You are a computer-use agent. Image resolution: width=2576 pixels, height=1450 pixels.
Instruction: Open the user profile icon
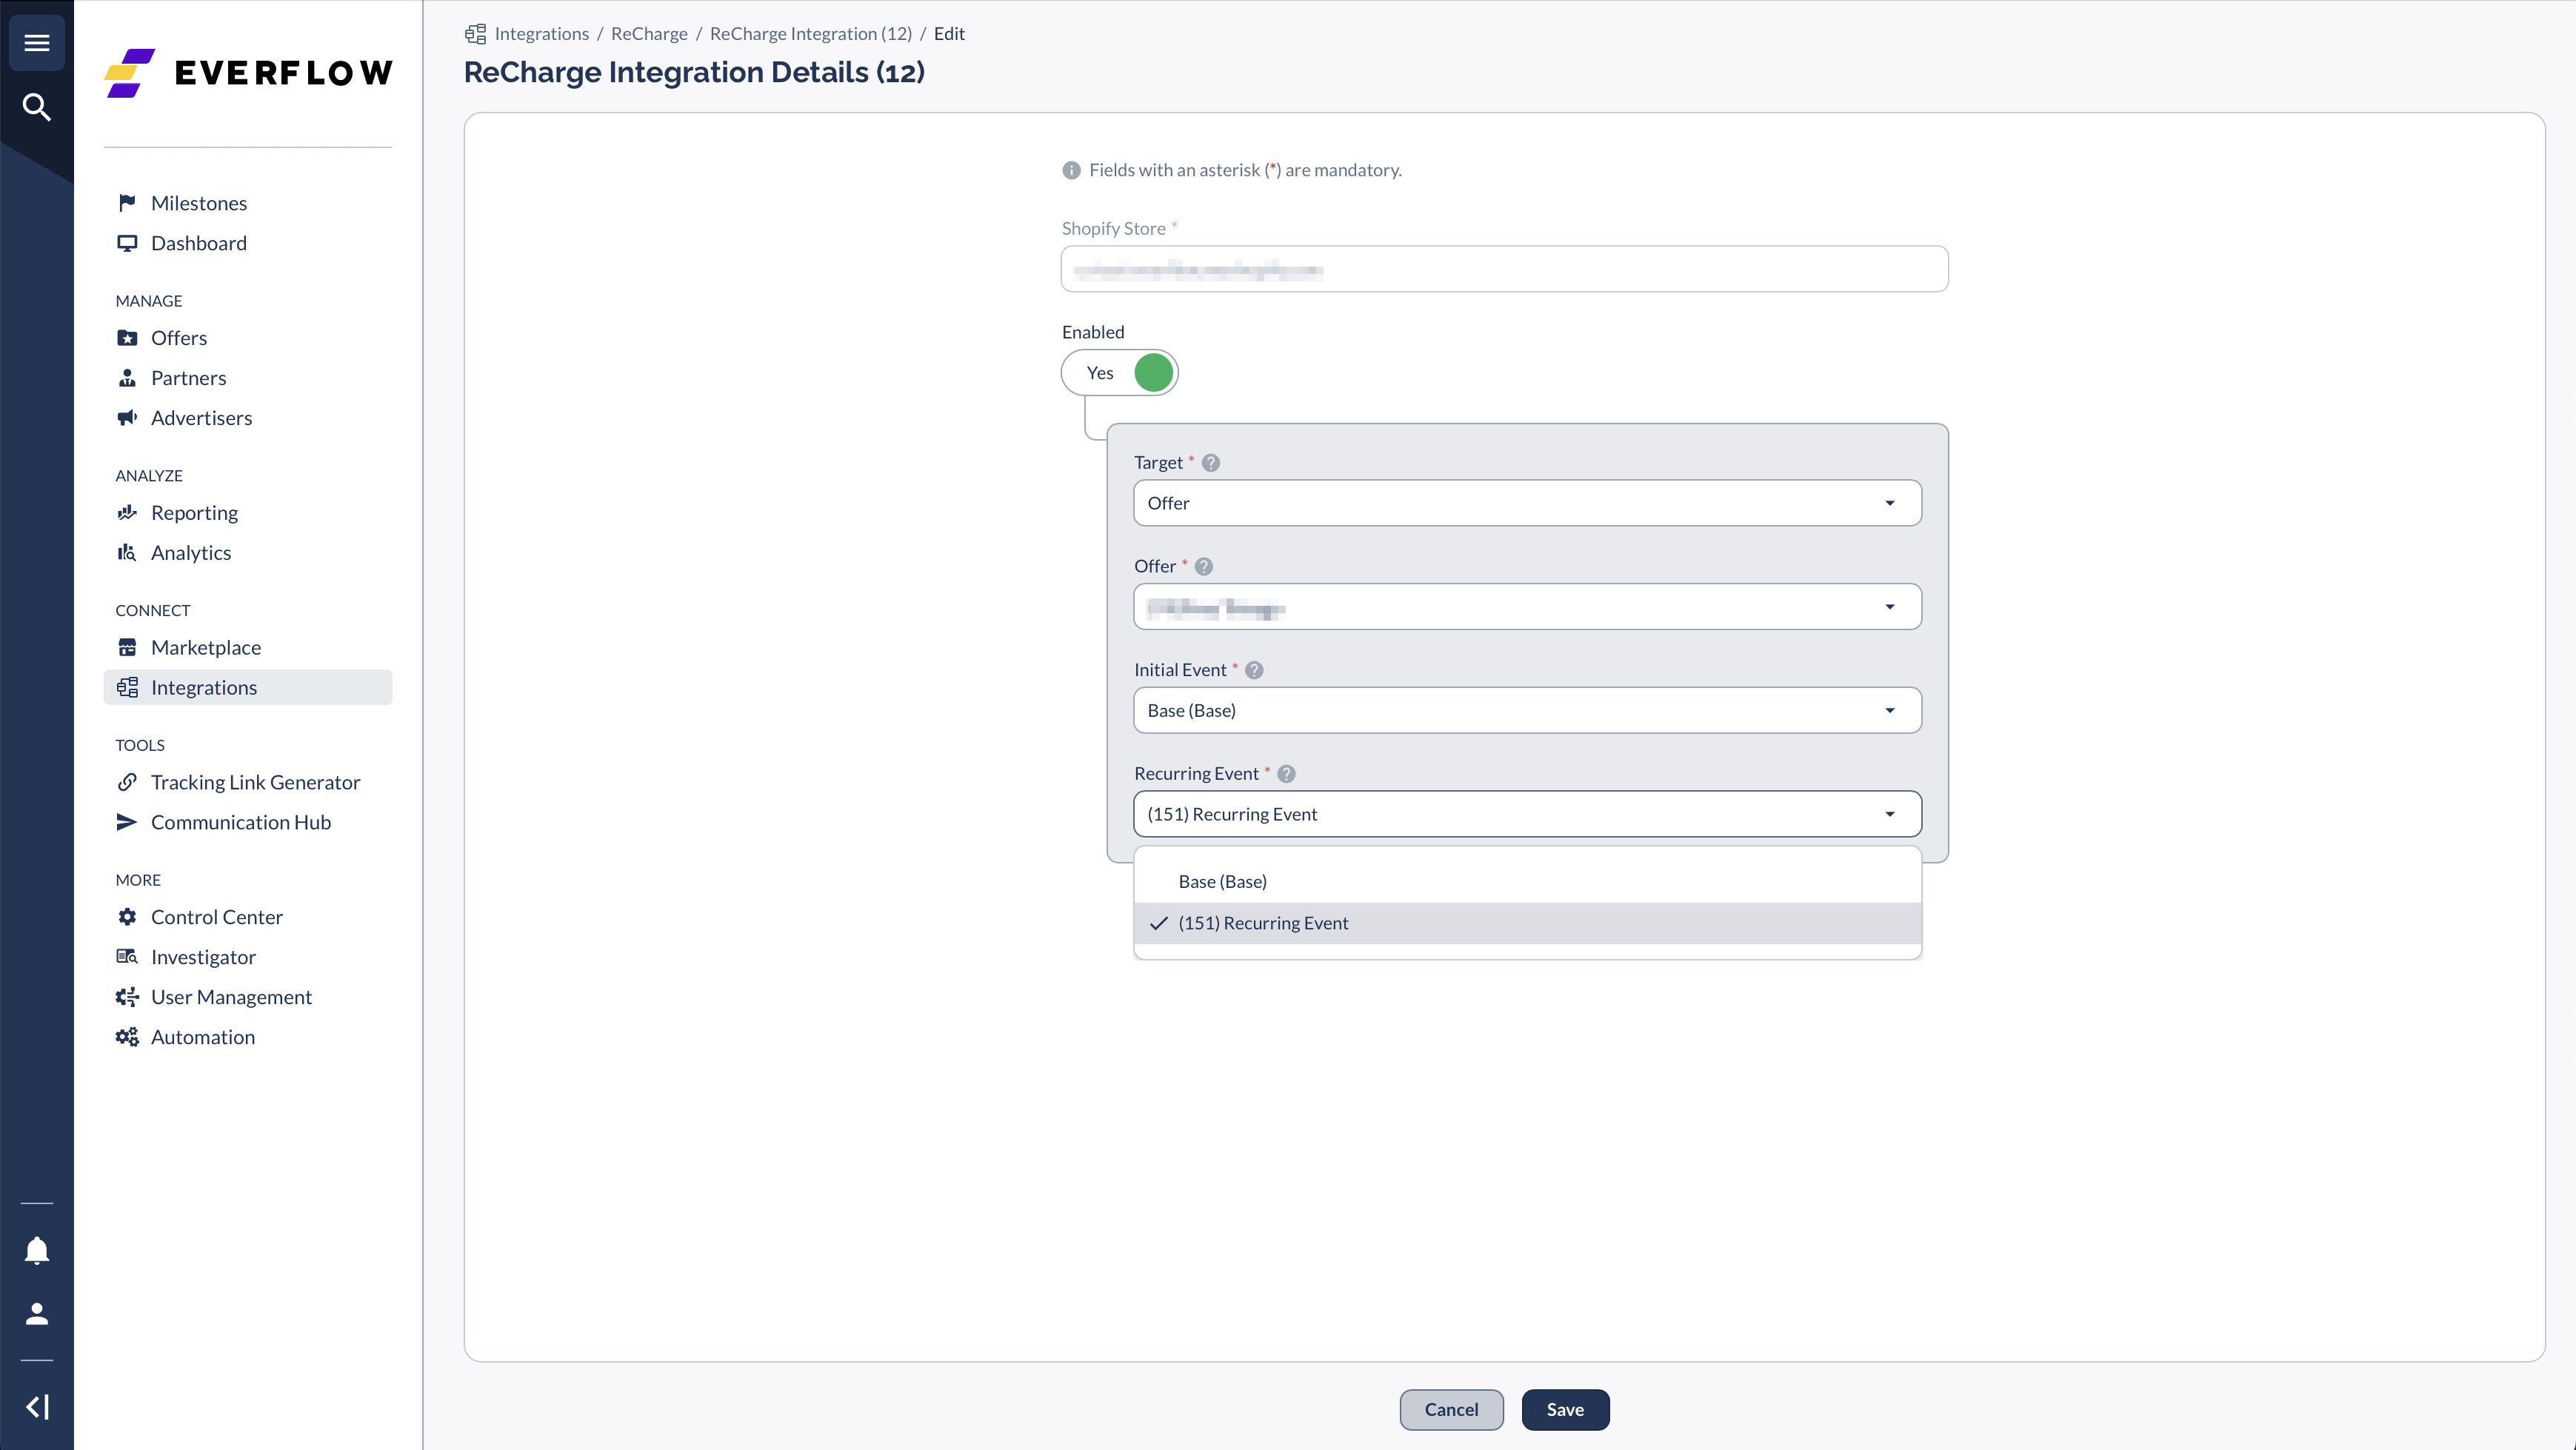click(x=37, y=1313)
